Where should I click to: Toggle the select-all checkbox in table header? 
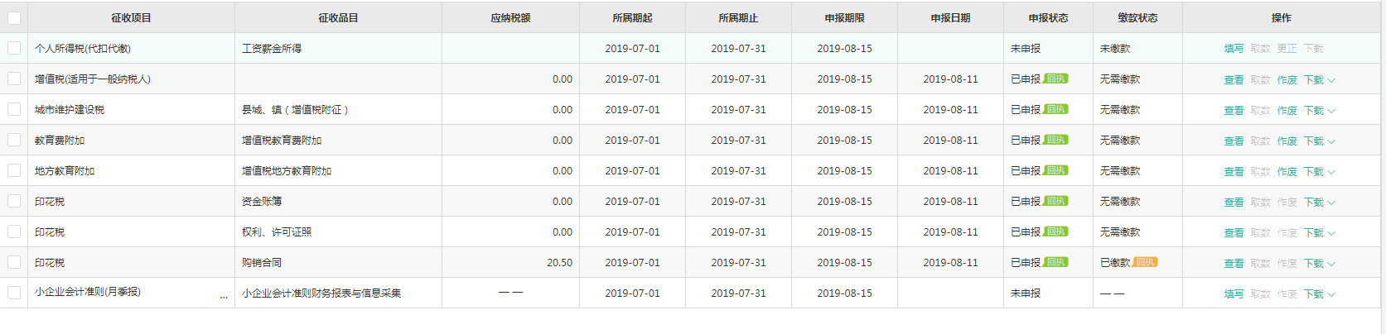tap(14, 17)
